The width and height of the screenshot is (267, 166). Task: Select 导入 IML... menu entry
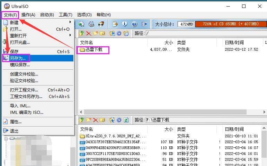(x=38, y=106)
